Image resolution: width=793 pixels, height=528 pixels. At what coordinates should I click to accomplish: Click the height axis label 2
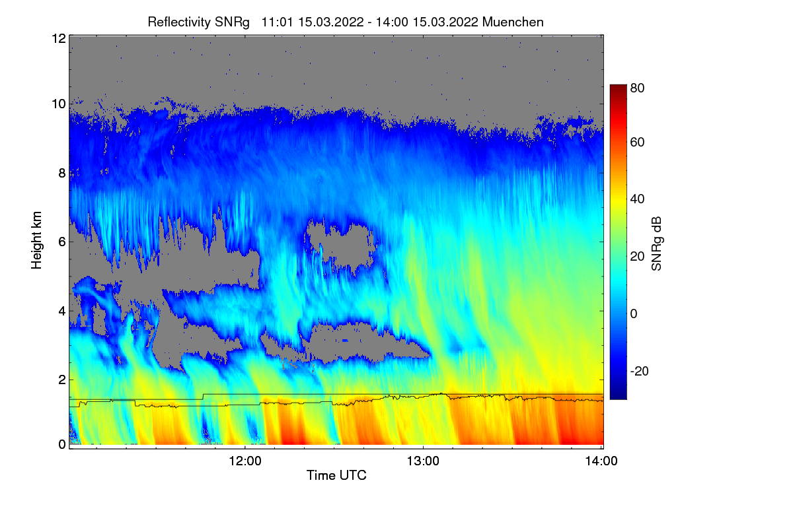(62, 379)
